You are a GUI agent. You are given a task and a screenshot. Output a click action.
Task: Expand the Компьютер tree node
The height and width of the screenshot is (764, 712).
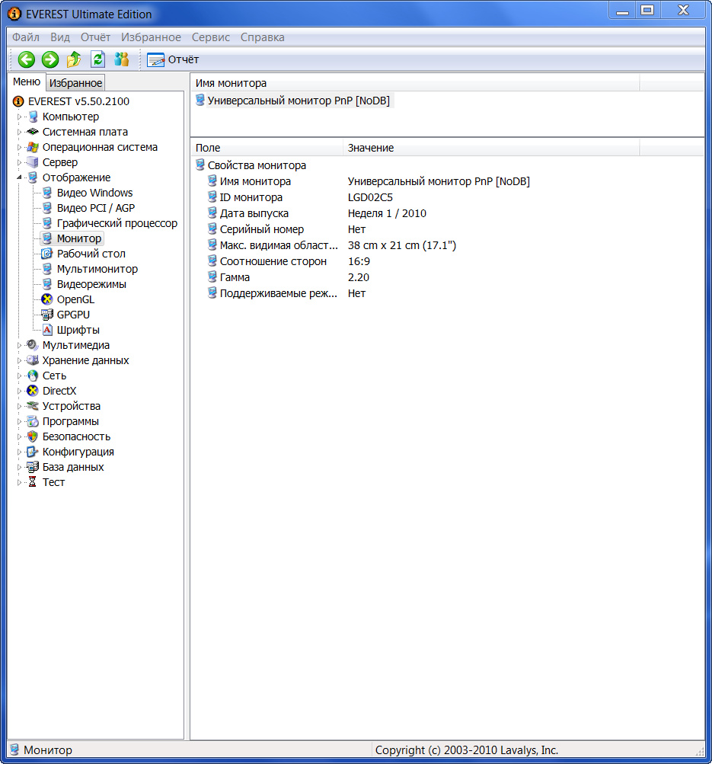click(20, 117)
